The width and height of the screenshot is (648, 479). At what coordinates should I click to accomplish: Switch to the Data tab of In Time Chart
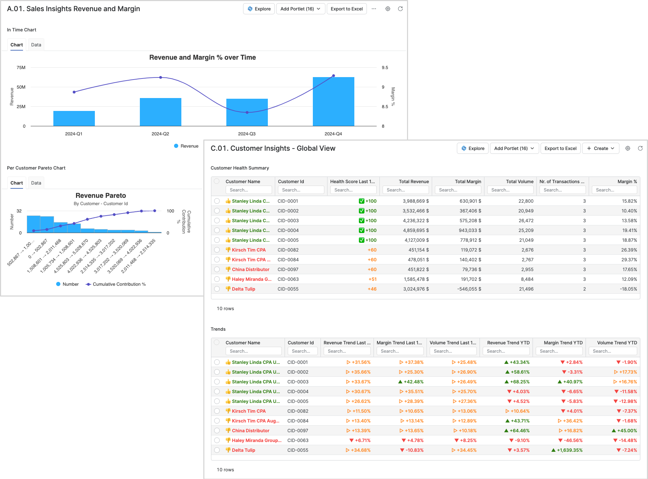36,44
